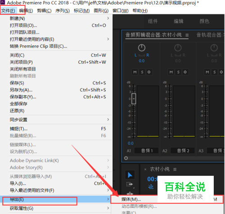
Task: Click the A1 pan value 0.0
Action: (142, 61)
